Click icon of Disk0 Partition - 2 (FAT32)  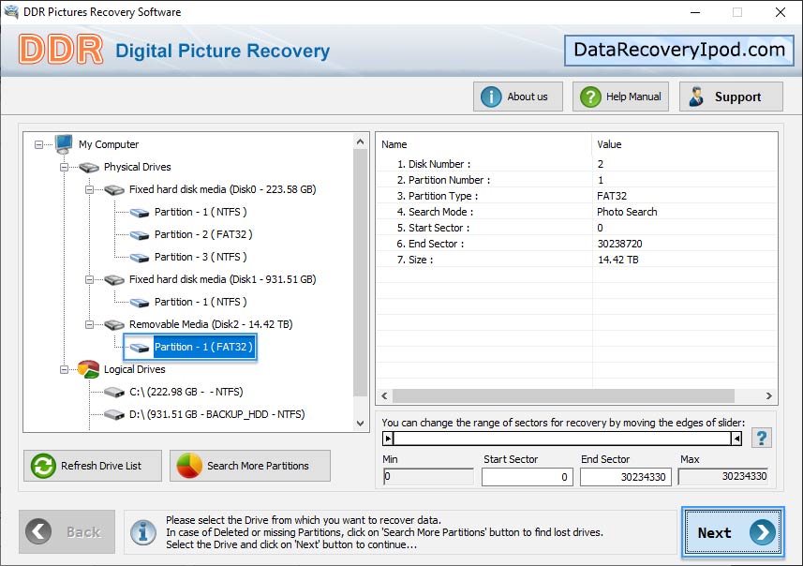[x=140, y=235]
